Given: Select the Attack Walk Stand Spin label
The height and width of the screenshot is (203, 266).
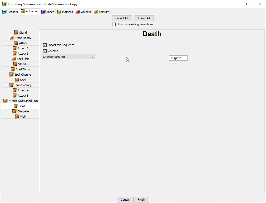Looking at the screenshot, I should pos(23,101).
